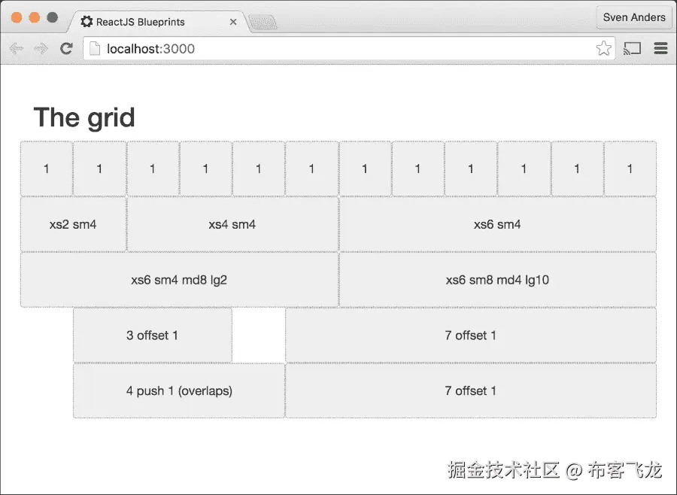The height and width of the screenshot is (495, 677).
Task: Click the back navigation arrow
Action: point(17,48)
